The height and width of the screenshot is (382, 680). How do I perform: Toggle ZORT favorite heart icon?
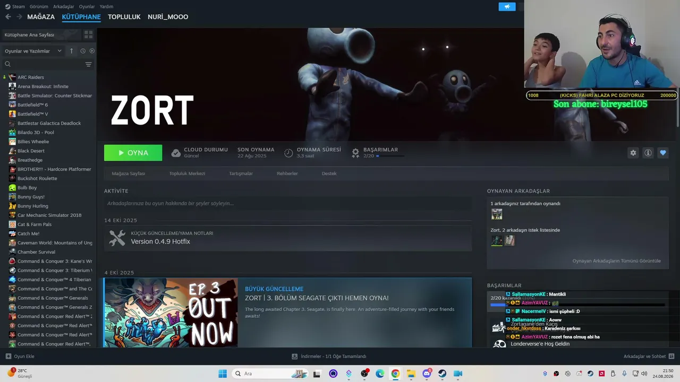click(662, 153)
